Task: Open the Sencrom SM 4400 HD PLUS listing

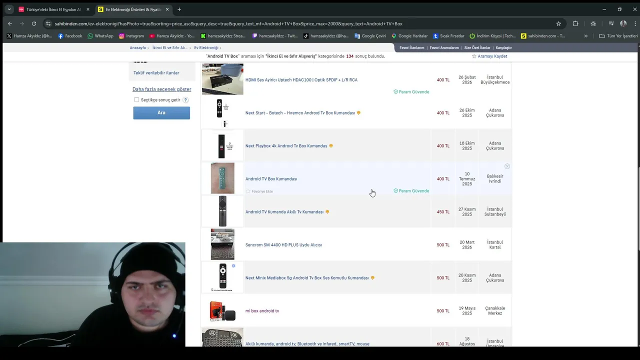Action: tap(283, 245)
